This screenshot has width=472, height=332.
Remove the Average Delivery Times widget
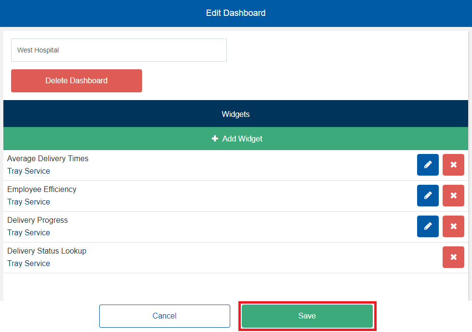coord(453,165)
